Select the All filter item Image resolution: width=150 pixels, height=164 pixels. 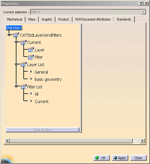36,94
